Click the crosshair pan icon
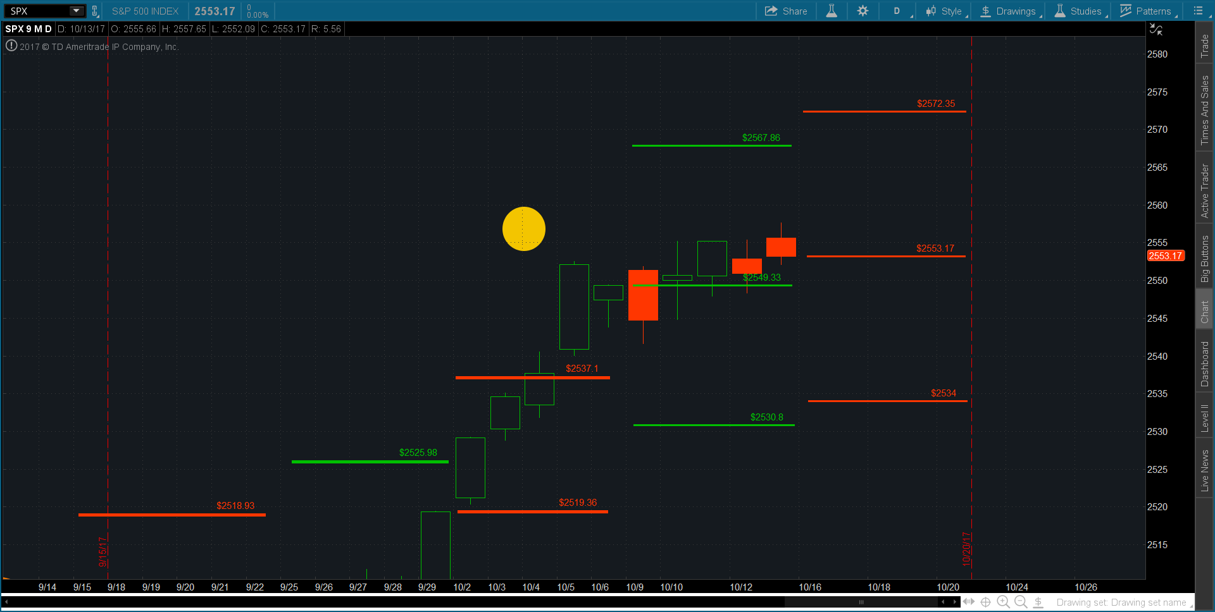 click(x=985, y=602)
